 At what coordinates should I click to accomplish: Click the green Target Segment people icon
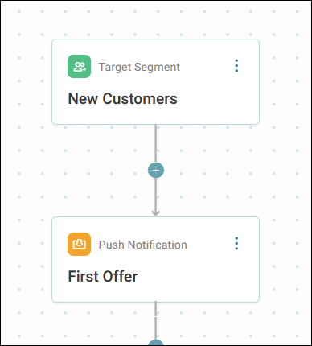(x=79, y=67)
